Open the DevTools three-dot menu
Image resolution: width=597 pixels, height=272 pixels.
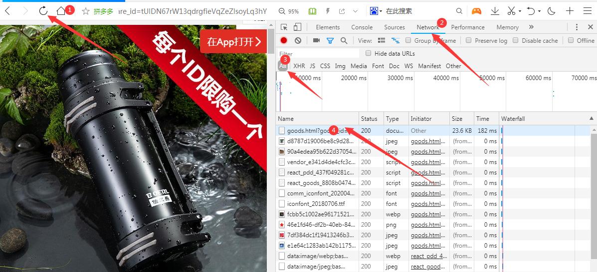click(x=577, y=27)
